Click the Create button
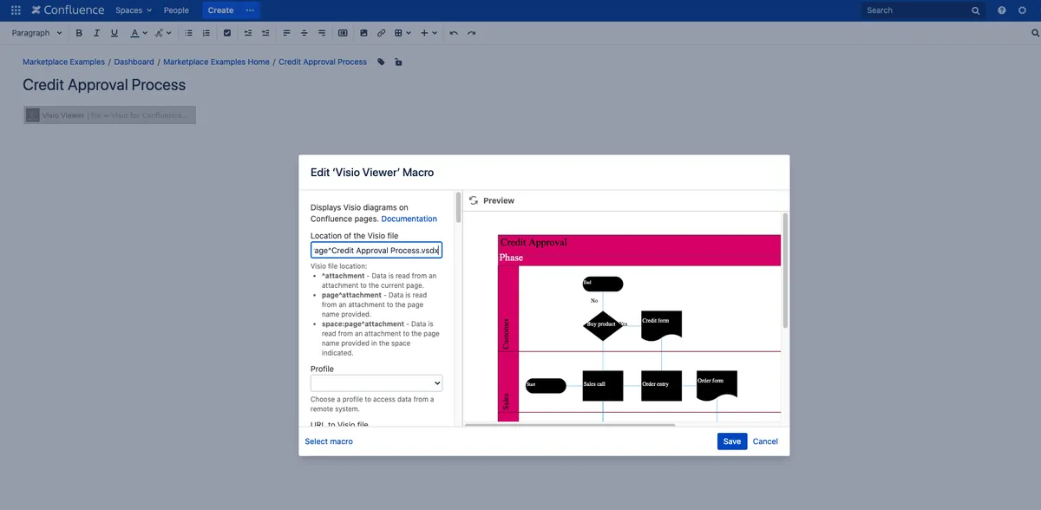Viewport: 1041px width, 510px height. 220,10
